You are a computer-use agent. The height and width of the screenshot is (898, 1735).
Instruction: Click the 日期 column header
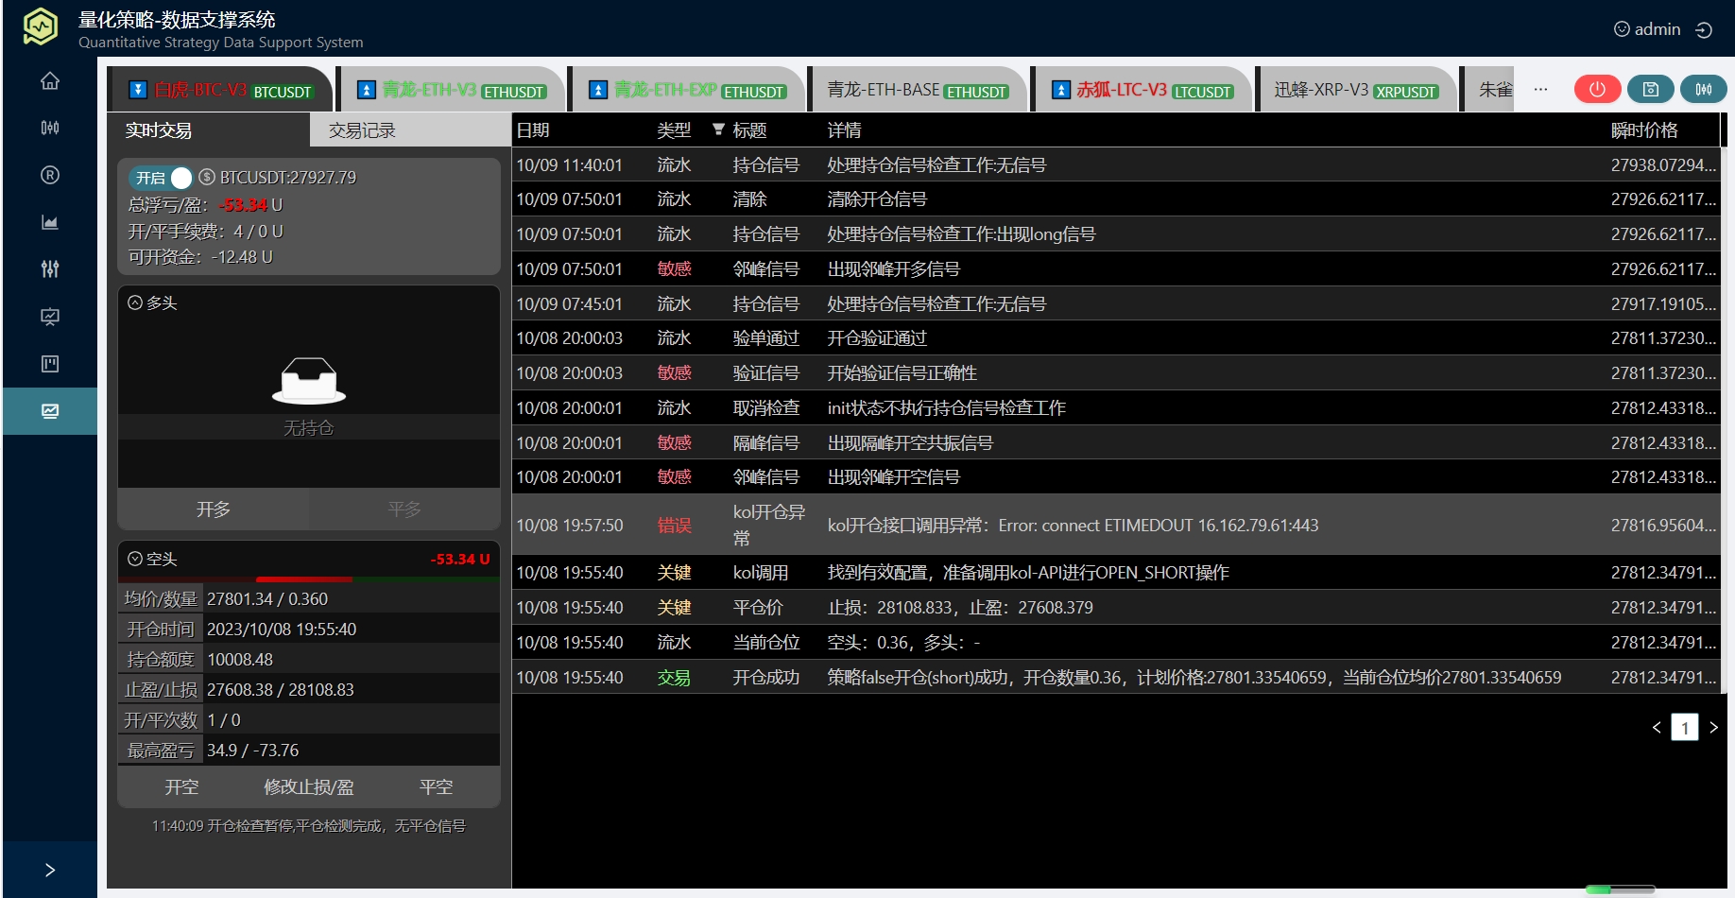533,130
